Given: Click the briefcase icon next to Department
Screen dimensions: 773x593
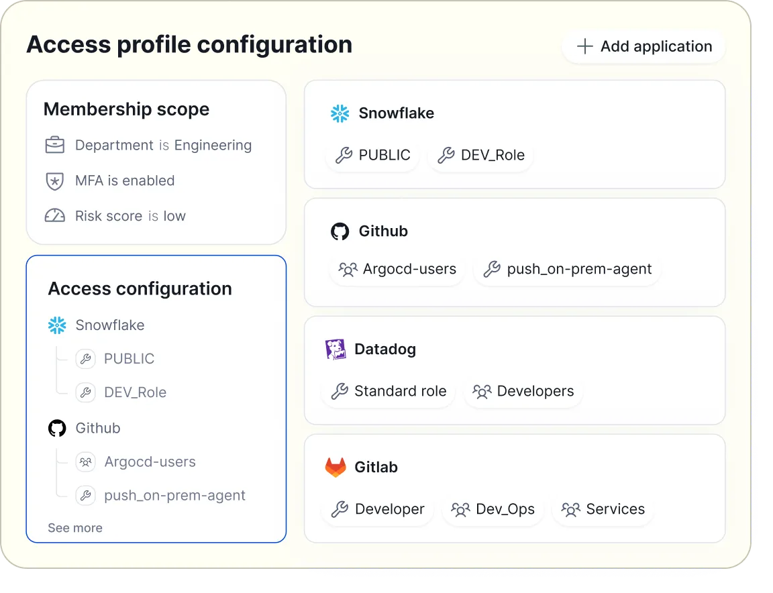Looking at the screenshot, I should 55,146.
